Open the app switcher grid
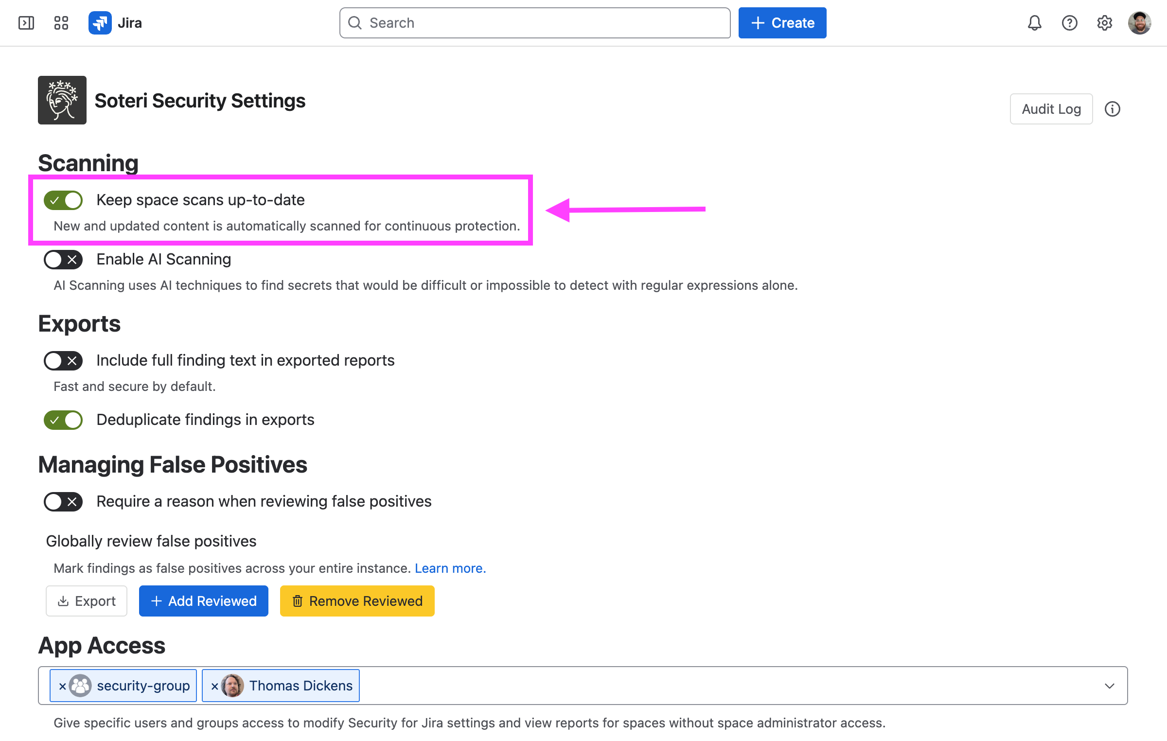This screenshot has width=1167, height=741. click(x=61, y=23)
